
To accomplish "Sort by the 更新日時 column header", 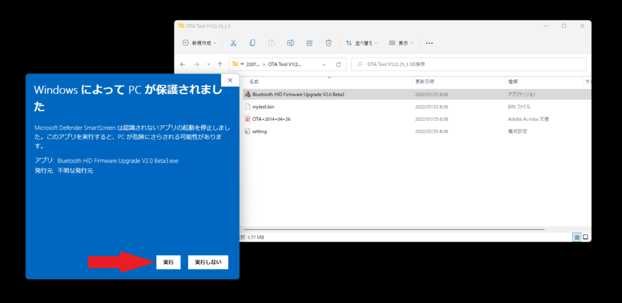I will [425, 82].
